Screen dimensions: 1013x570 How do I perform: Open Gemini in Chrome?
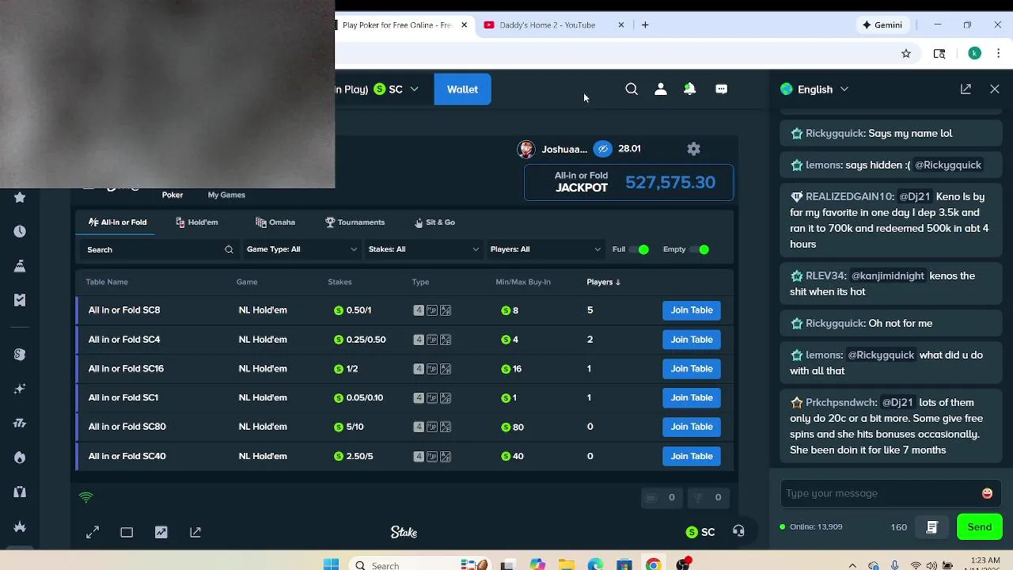tap(882, 25)
